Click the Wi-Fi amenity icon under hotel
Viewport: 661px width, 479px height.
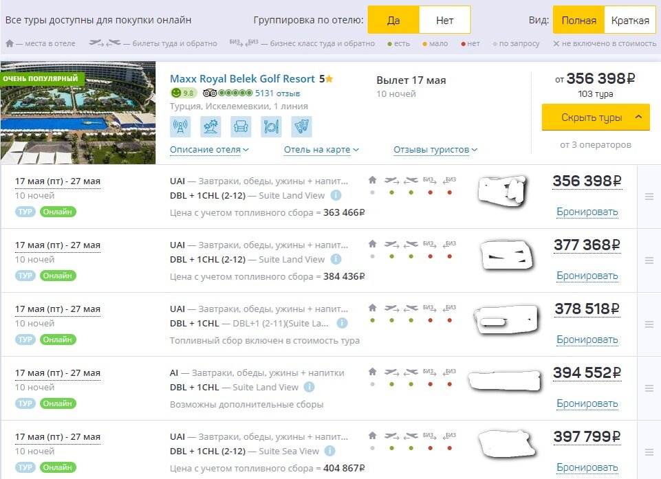click(x=180, y=127)
